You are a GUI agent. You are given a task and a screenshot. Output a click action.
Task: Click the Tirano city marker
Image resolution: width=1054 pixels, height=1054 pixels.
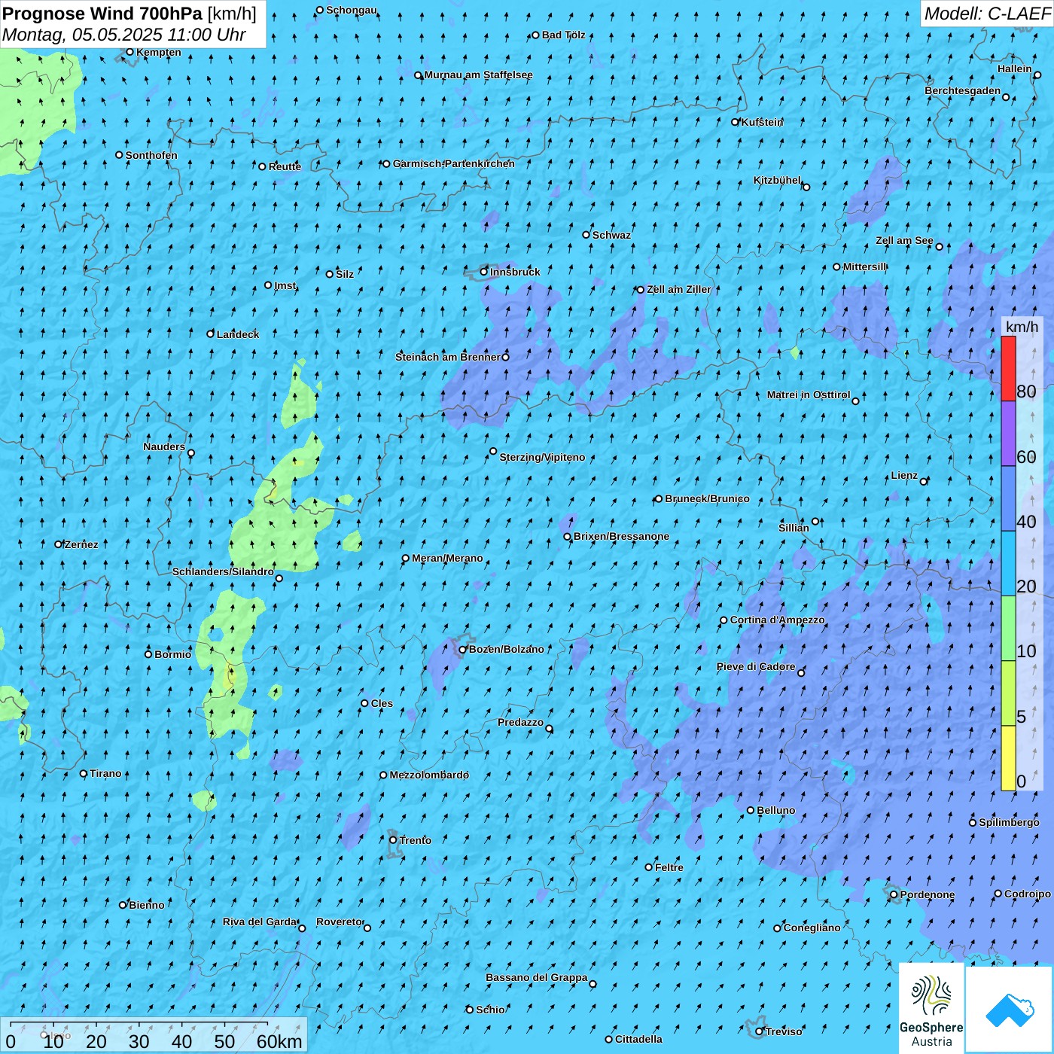tap(84, 774)
